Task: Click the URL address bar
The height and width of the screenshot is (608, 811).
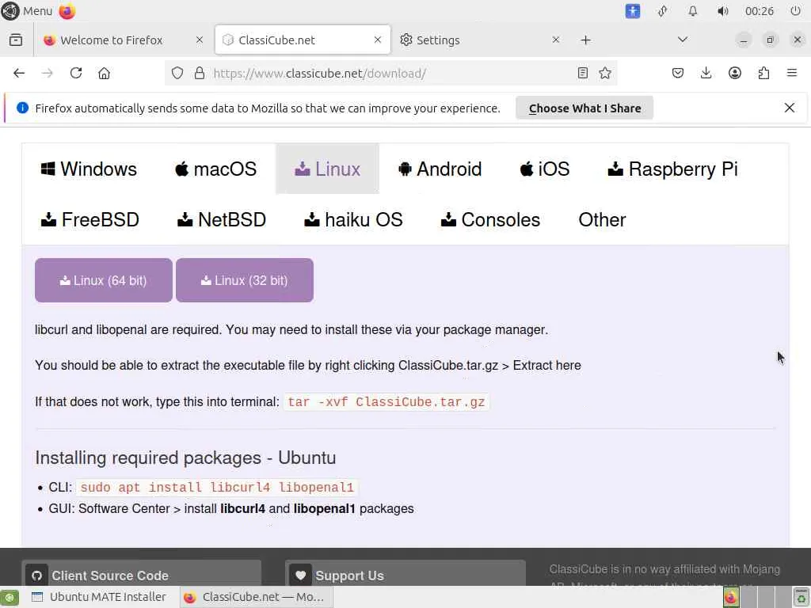Action: (391, 74)
